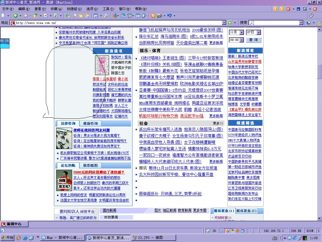Click the New page icon in toolbar

coord(3,16)
